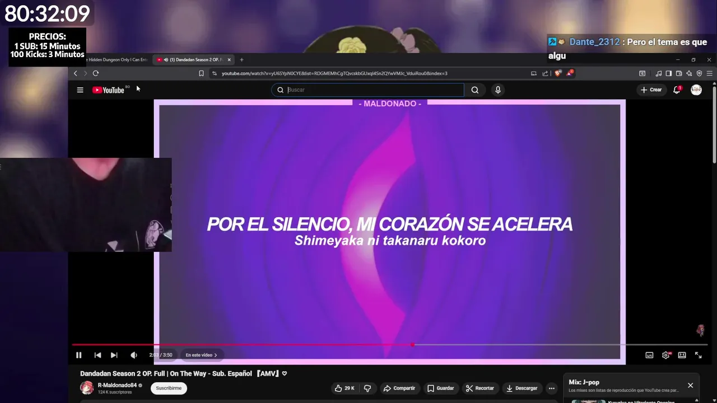This screenshot has width=717, height=403.
Task: Open YouTube notifications bell
Action: pyautogui.click(x=677, y=90)
